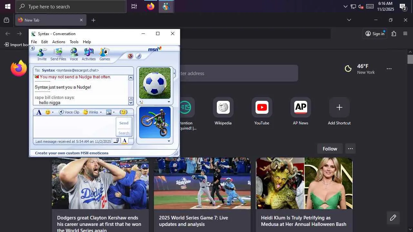Send a Nudge with the shaking smiley

click(x=123, y=112)
